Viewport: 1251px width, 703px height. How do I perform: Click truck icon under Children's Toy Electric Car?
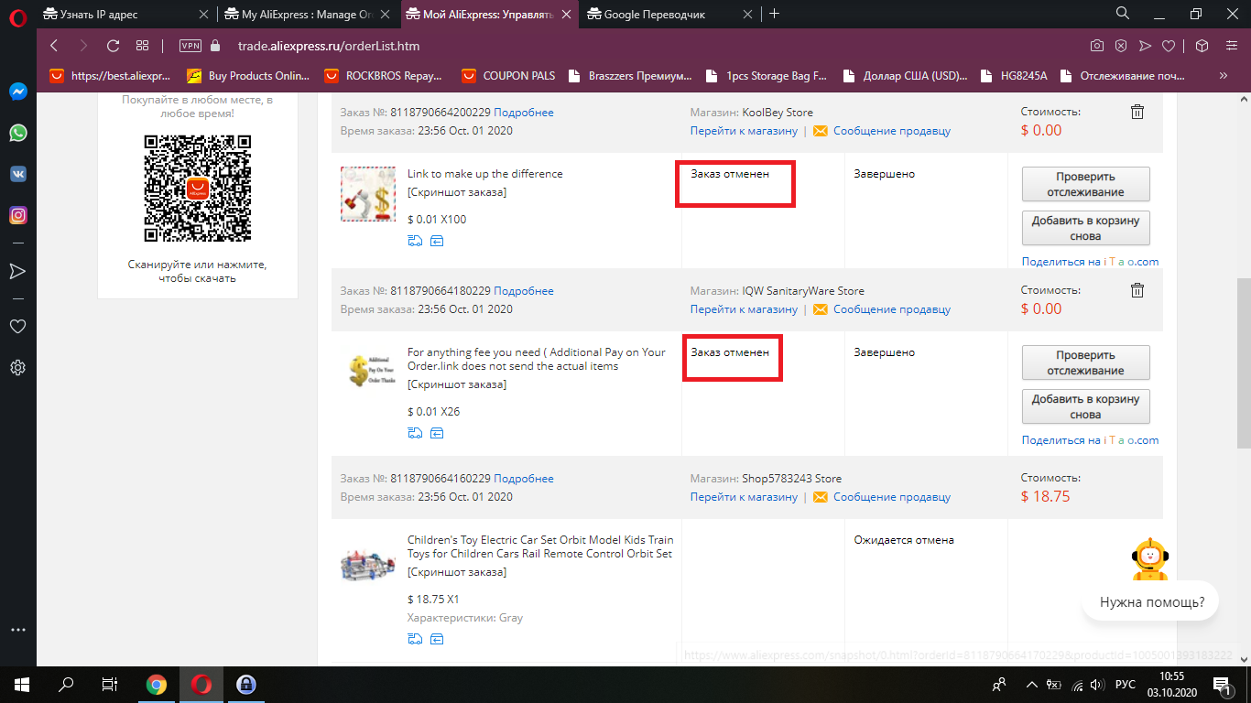pos(415,639)
